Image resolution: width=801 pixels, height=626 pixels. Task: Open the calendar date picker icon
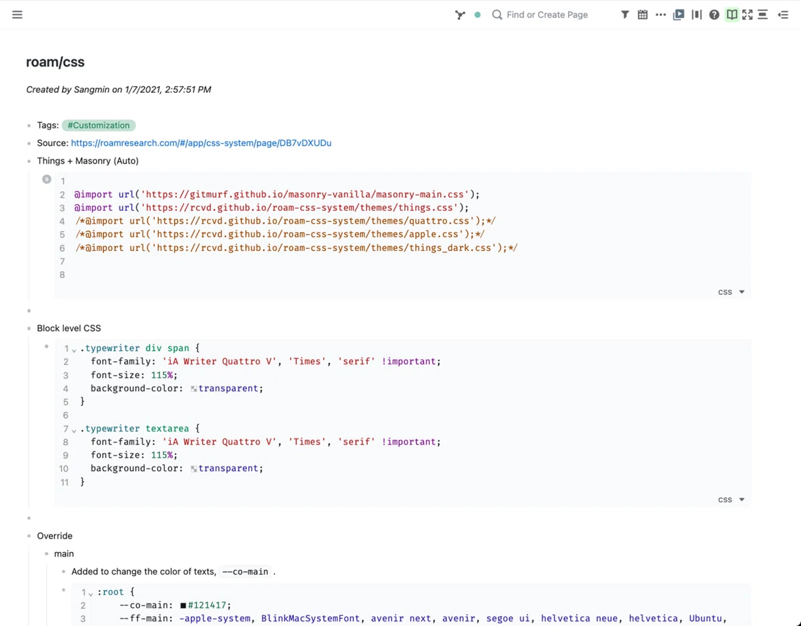tap(643, 15)
